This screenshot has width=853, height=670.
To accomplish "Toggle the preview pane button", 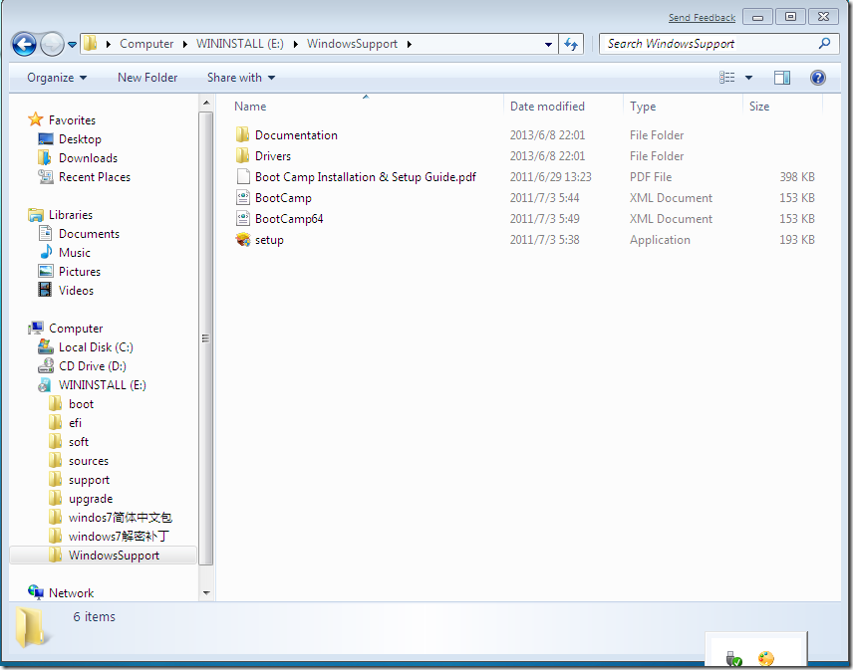I will (781, 78).
